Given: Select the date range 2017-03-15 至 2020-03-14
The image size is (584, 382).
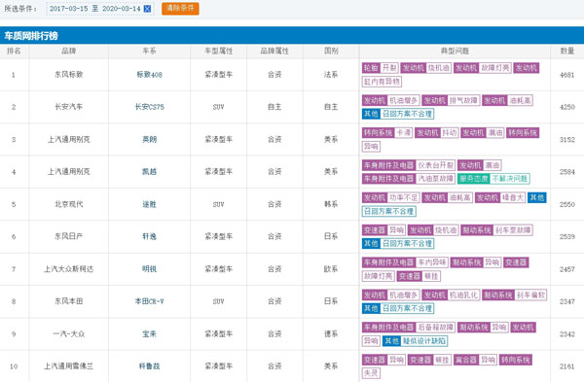Looking at the screenshot, I should 95,9.
